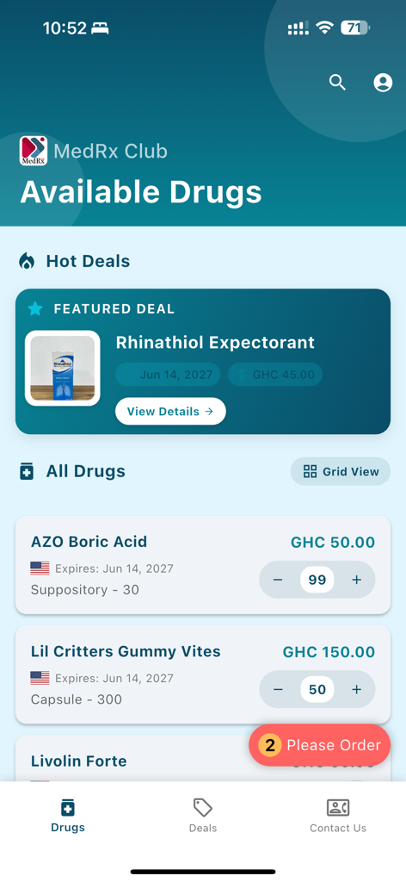Decrease AZO Boric Acid quantity
Viewport: 406px width, 882px height.
point(278,580)
